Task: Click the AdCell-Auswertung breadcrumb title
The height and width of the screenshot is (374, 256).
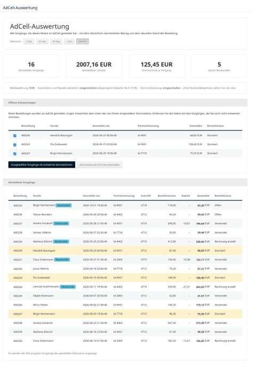Action: point(20,8)
